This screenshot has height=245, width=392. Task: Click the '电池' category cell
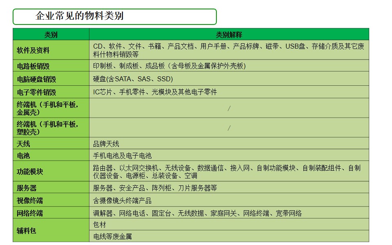(x=51, y=155)
